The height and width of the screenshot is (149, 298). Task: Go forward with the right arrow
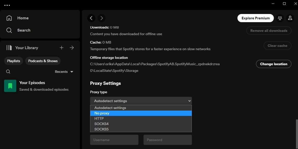(102, 18)
